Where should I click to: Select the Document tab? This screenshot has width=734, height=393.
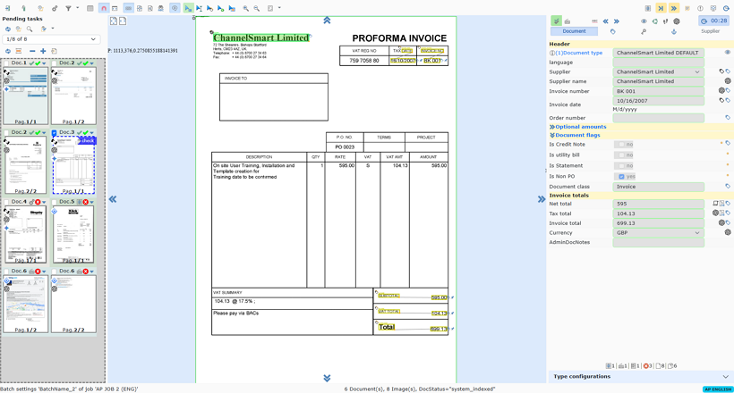(574, 31)
